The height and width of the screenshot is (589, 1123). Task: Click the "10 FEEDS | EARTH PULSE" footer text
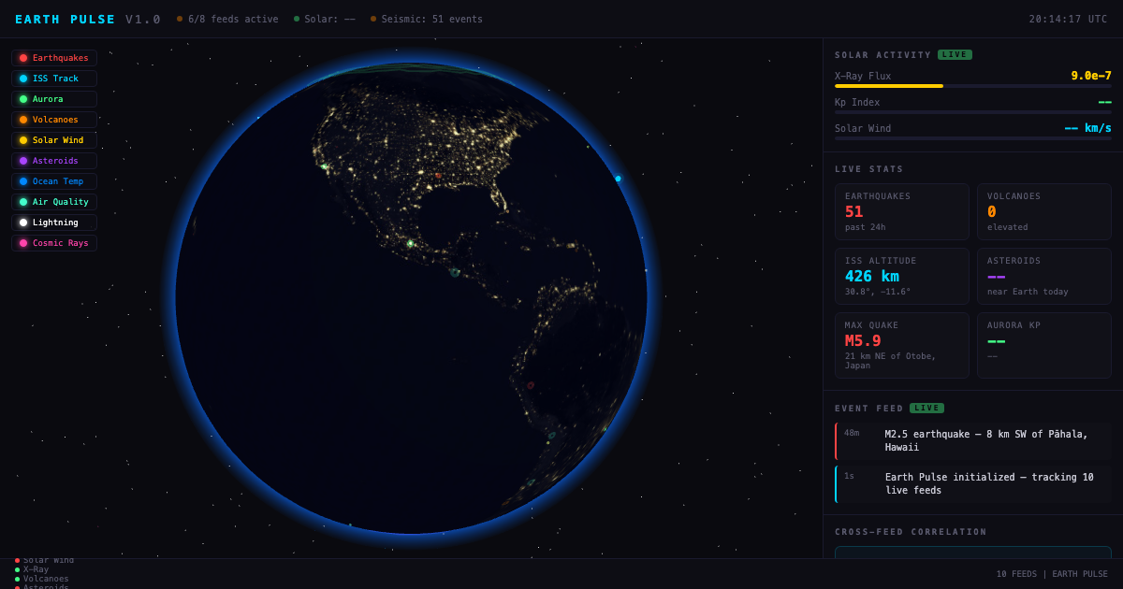pyautogui.click(x=1052, y=574)
